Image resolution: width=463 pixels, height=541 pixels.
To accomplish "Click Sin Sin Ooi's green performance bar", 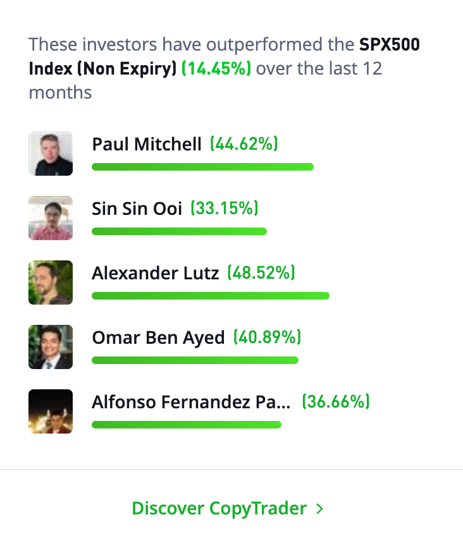I will (x=179, y=231).
